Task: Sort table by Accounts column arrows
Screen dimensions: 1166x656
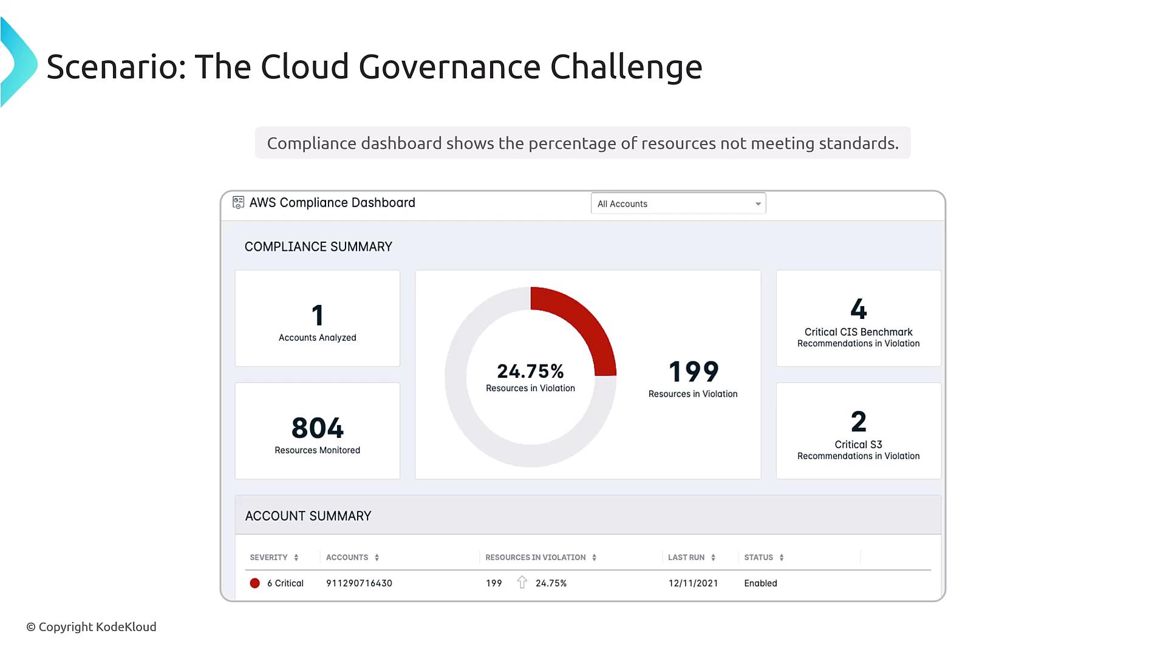Action: click(377, 558)
